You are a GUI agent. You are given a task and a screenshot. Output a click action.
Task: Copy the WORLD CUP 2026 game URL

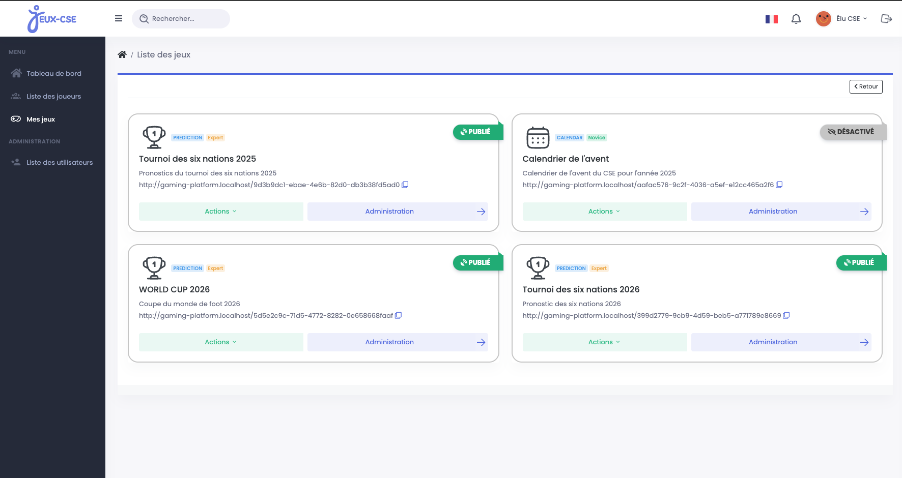click(x=399, y=316)
